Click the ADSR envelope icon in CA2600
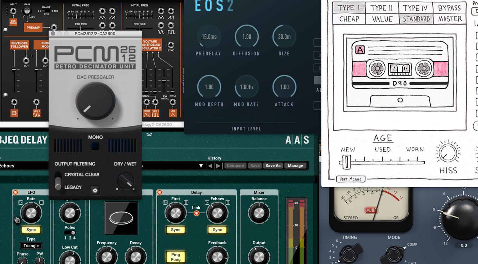The image size is (478, 264). tap(147, 113)
